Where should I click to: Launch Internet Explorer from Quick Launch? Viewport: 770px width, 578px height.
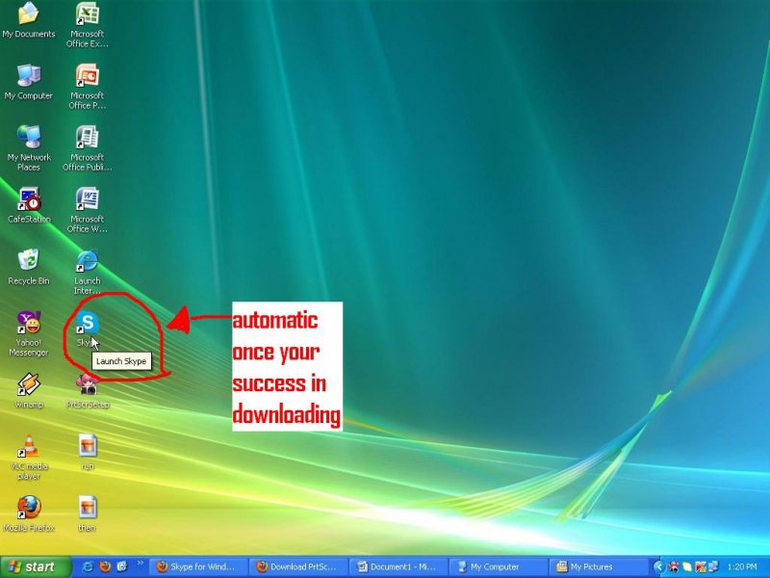pos(87,566)
